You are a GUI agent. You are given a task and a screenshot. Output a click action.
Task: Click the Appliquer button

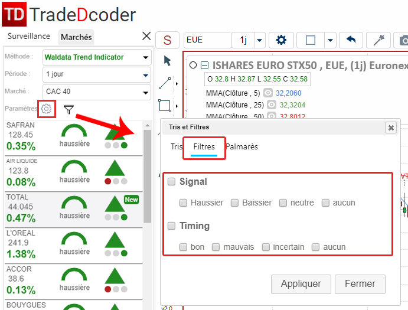301,284
